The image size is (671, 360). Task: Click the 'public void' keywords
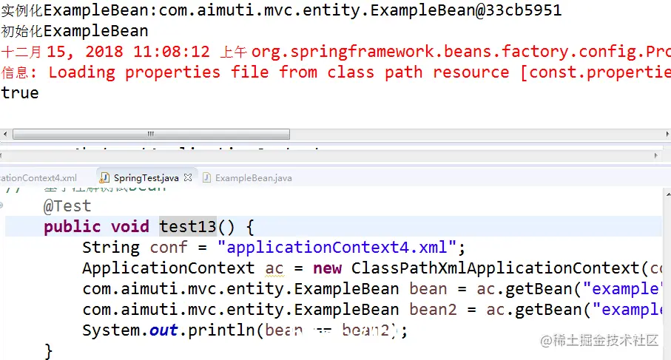[x=96, y=227]
